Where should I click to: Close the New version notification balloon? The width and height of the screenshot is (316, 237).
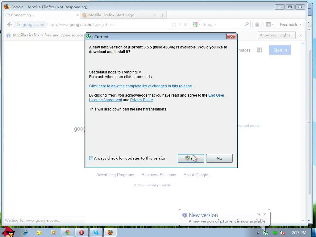coord(264,214)
